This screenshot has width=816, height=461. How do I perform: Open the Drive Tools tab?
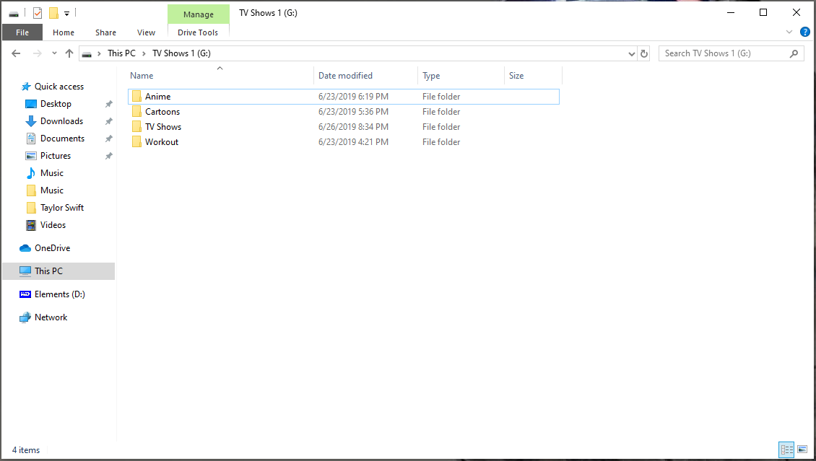tap(198, 32)
